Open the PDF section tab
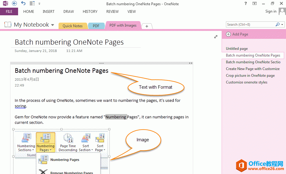 96,26
